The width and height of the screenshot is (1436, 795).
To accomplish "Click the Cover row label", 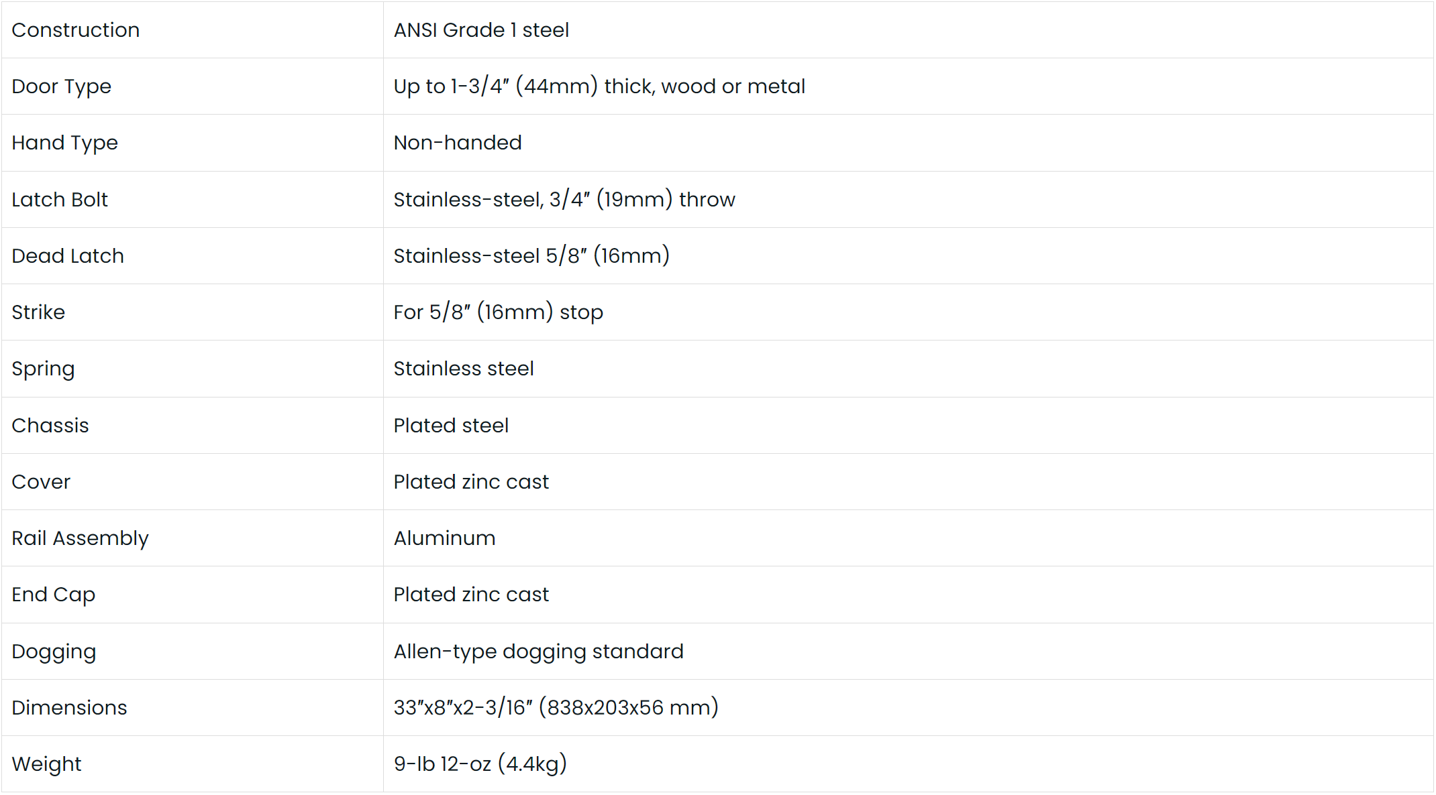I will coord(41,482).
